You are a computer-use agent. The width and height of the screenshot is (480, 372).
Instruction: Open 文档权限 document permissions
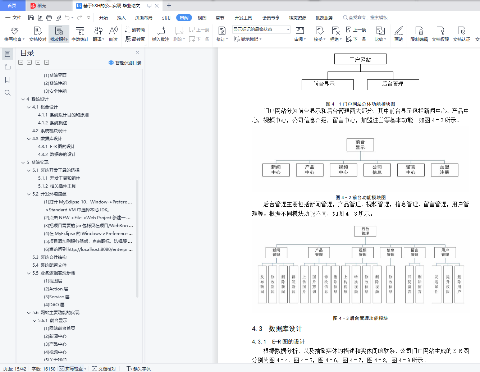point(440,34)
